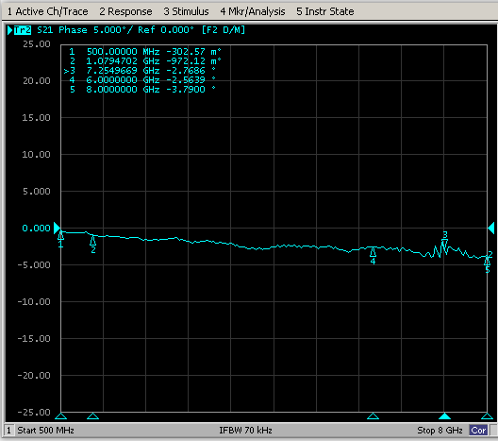Screen dimensions: 498x441
Task: Click the -10.00 scale label
Action: (34, 302)
